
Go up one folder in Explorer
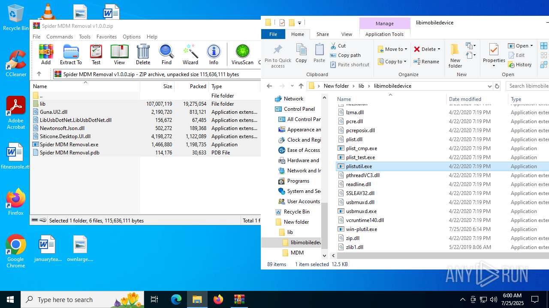click(301, 86)
